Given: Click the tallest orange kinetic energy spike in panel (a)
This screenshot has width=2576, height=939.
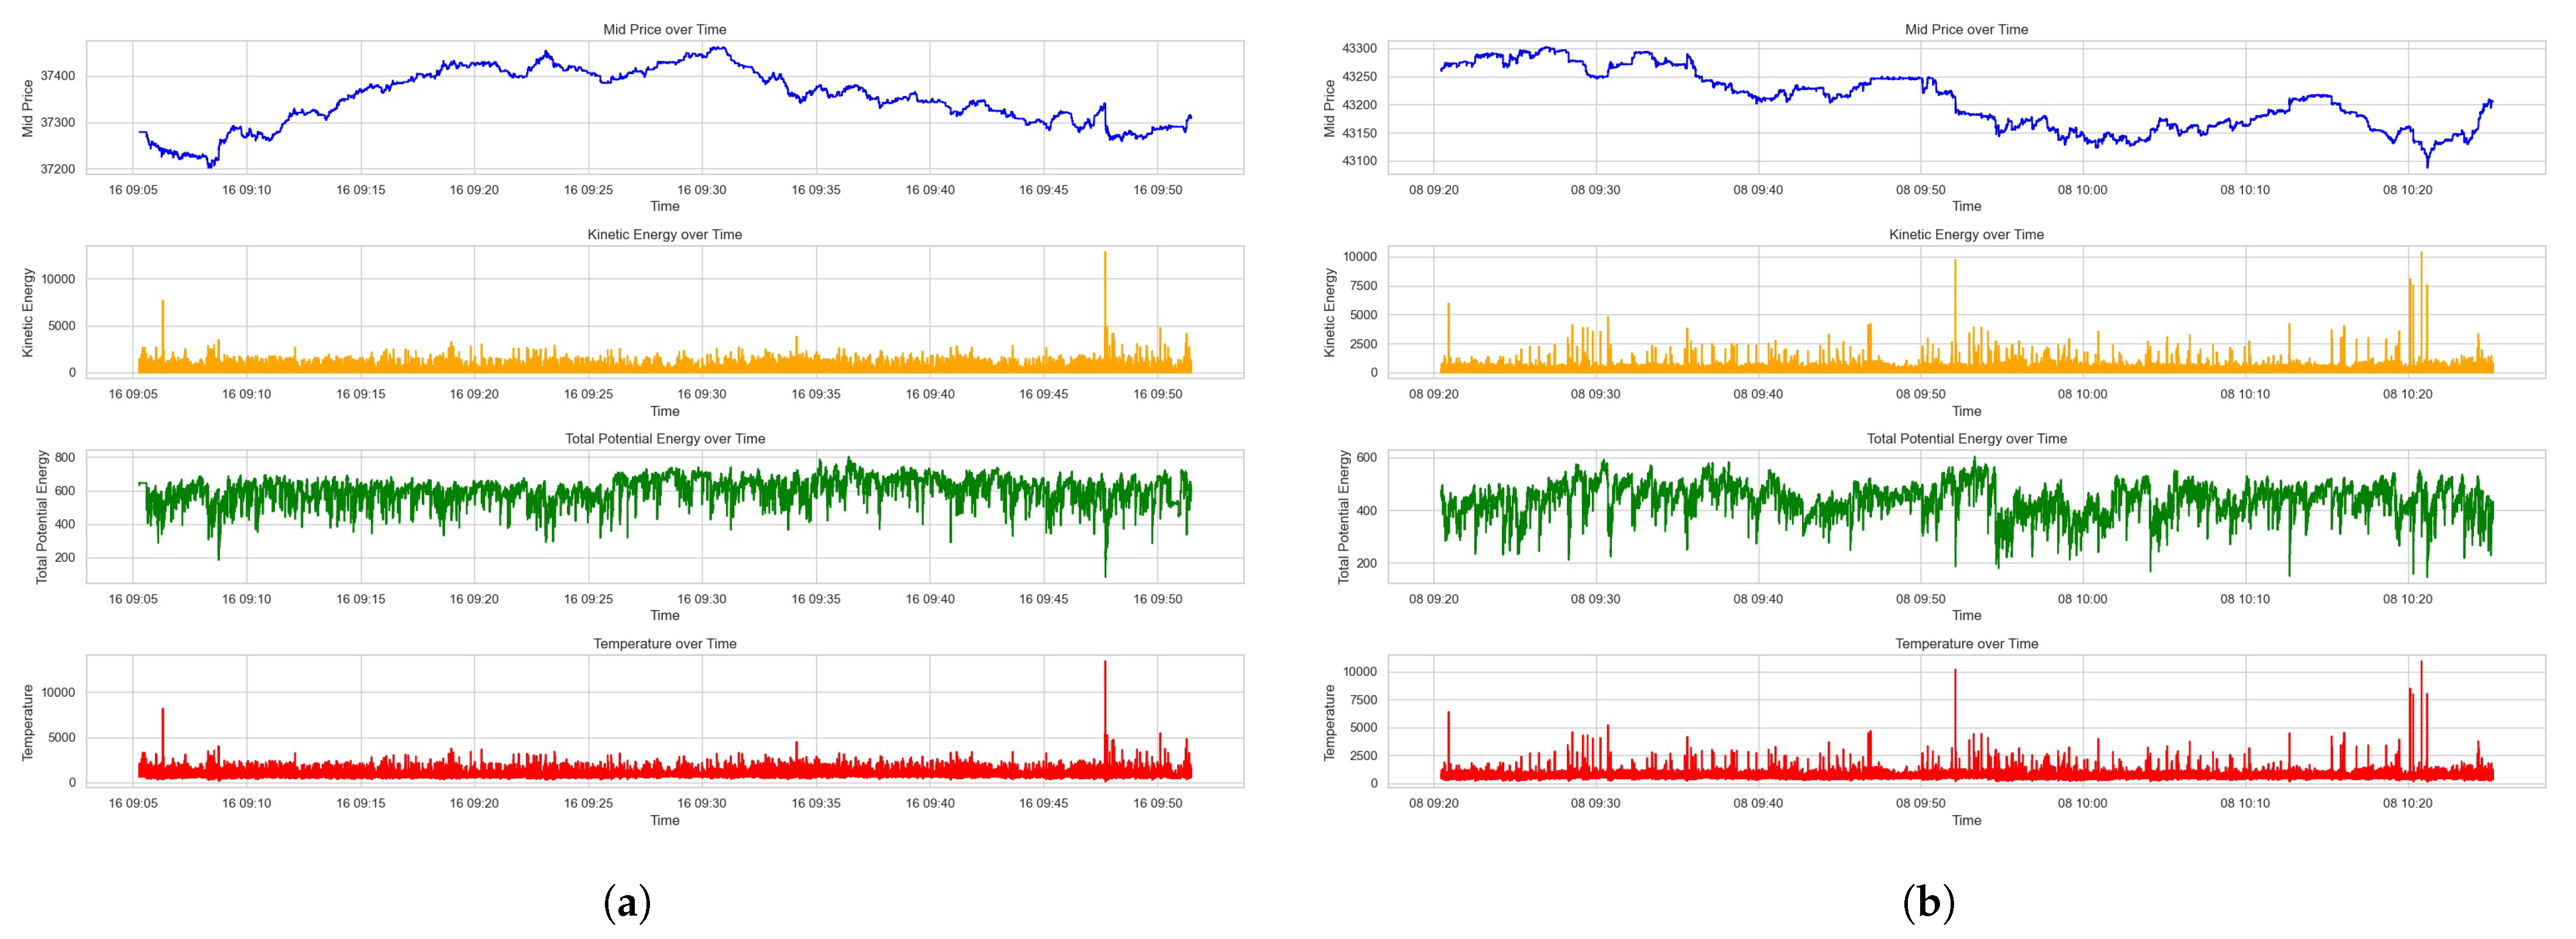Looking at the screenshot, I should (1105, 270).
